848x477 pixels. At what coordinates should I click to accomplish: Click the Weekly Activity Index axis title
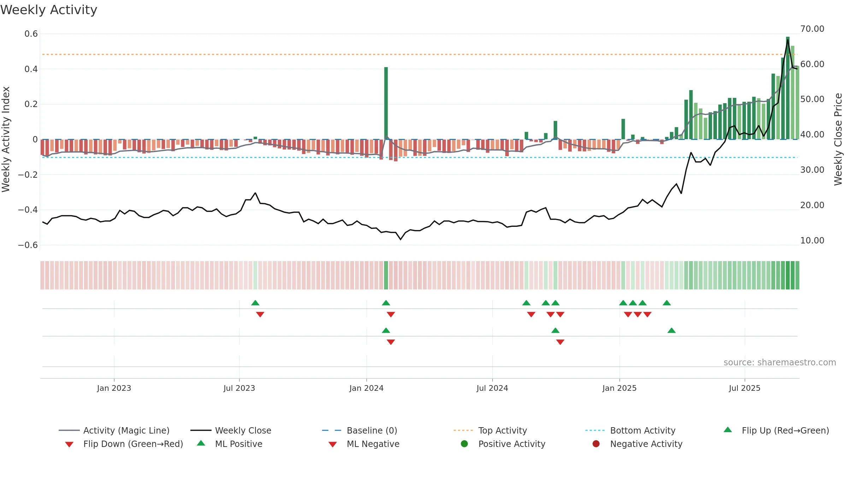6,139
